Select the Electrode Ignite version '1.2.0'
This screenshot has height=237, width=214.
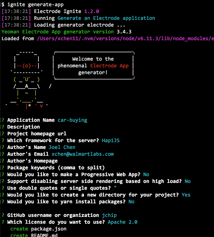click(92, 11)
